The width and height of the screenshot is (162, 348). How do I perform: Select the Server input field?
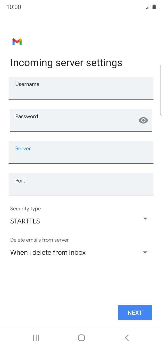coord(81,153)
